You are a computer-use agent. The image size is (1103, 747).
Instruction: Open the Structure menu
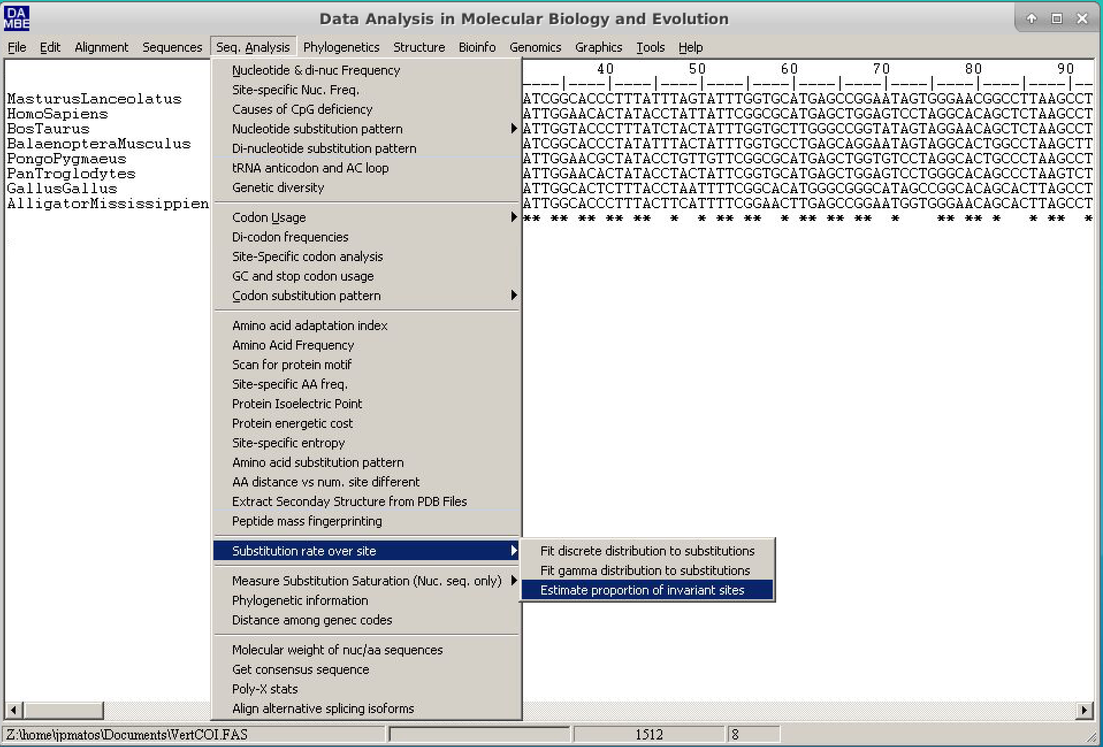pyautogui.click(x=419, y=47)
